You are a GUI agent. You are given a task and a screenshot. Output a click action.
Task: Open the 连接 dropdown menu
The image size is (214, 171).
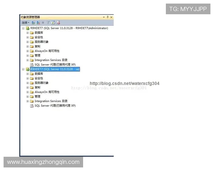(25, 22)
